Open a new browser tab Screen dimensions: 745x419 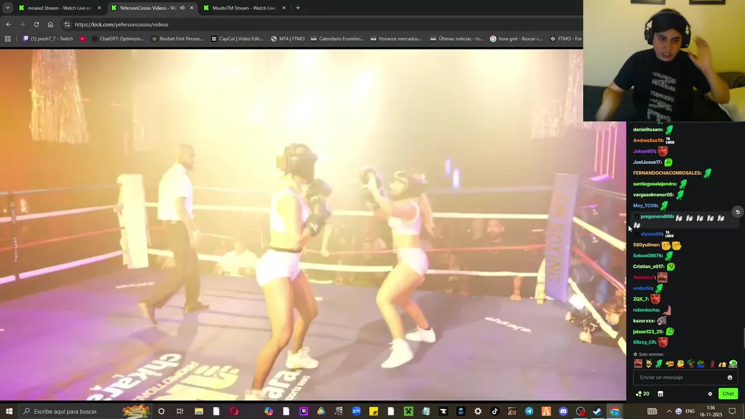click(298, 8)
